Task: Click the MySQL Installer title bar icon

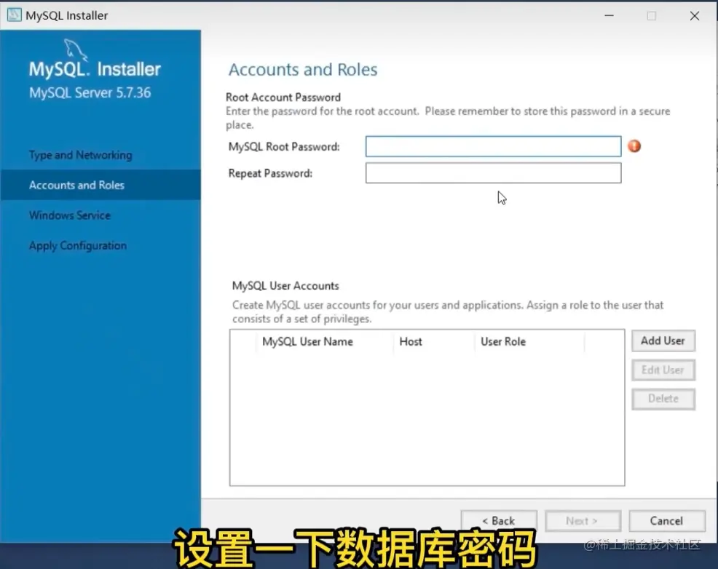Action: coord(14,15)
